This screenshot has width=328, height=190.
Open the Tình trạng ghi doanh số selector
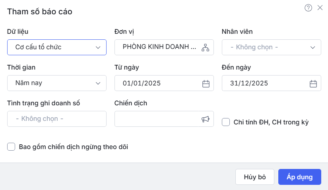(57, 119)
